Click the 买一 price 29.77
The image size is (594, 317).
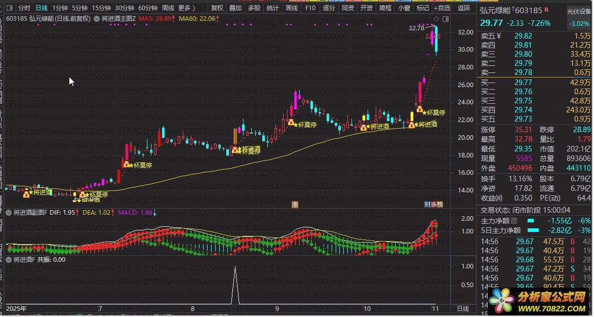[x=523, y=83]
